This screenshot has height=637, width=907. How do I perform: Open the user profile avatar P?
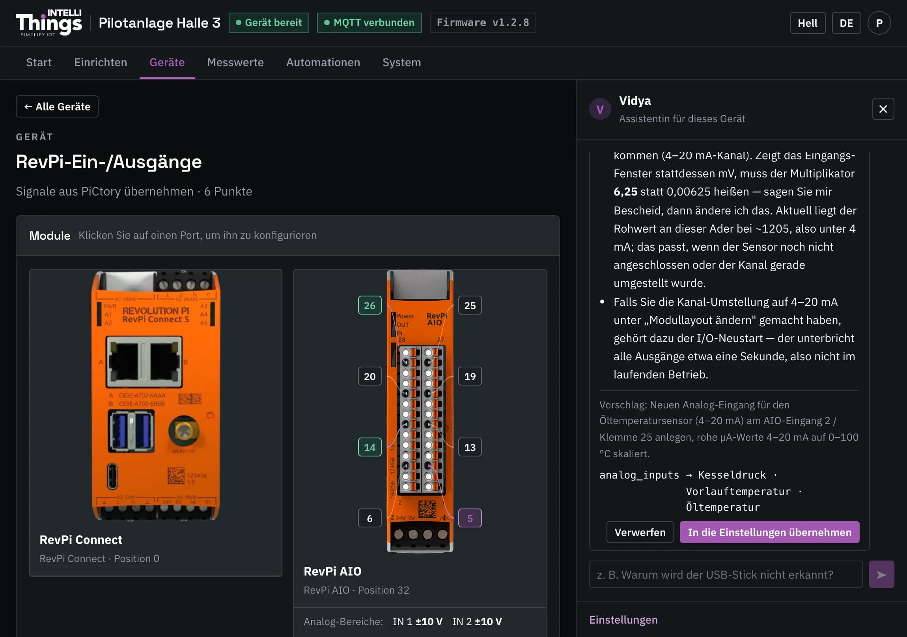point(879,23)
